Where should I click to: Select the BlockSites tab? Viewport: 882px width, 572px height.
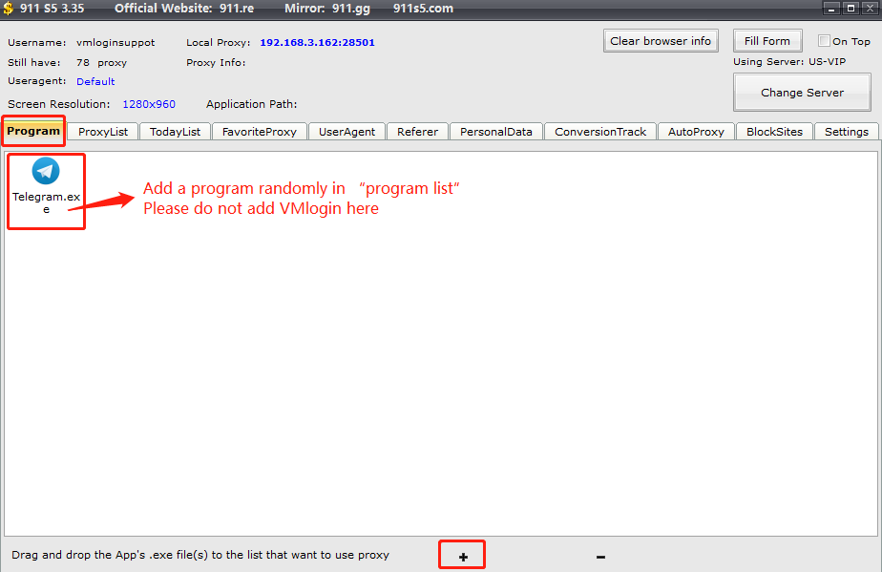(x=774, y=132)
